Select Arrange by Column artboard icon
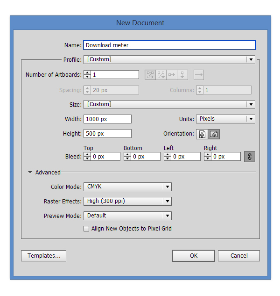 point(182,75)
